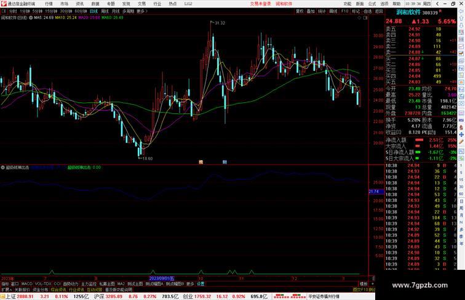The width and height of the screenshot is (465, 300).
Task: Open the 资金分布 tab
Action: [41, 290]
